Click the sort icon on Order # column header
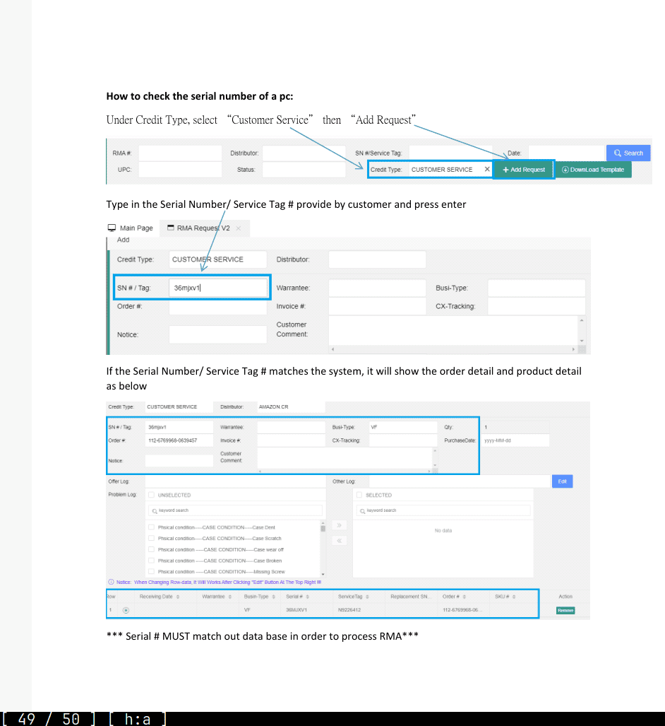 (465, 597)
